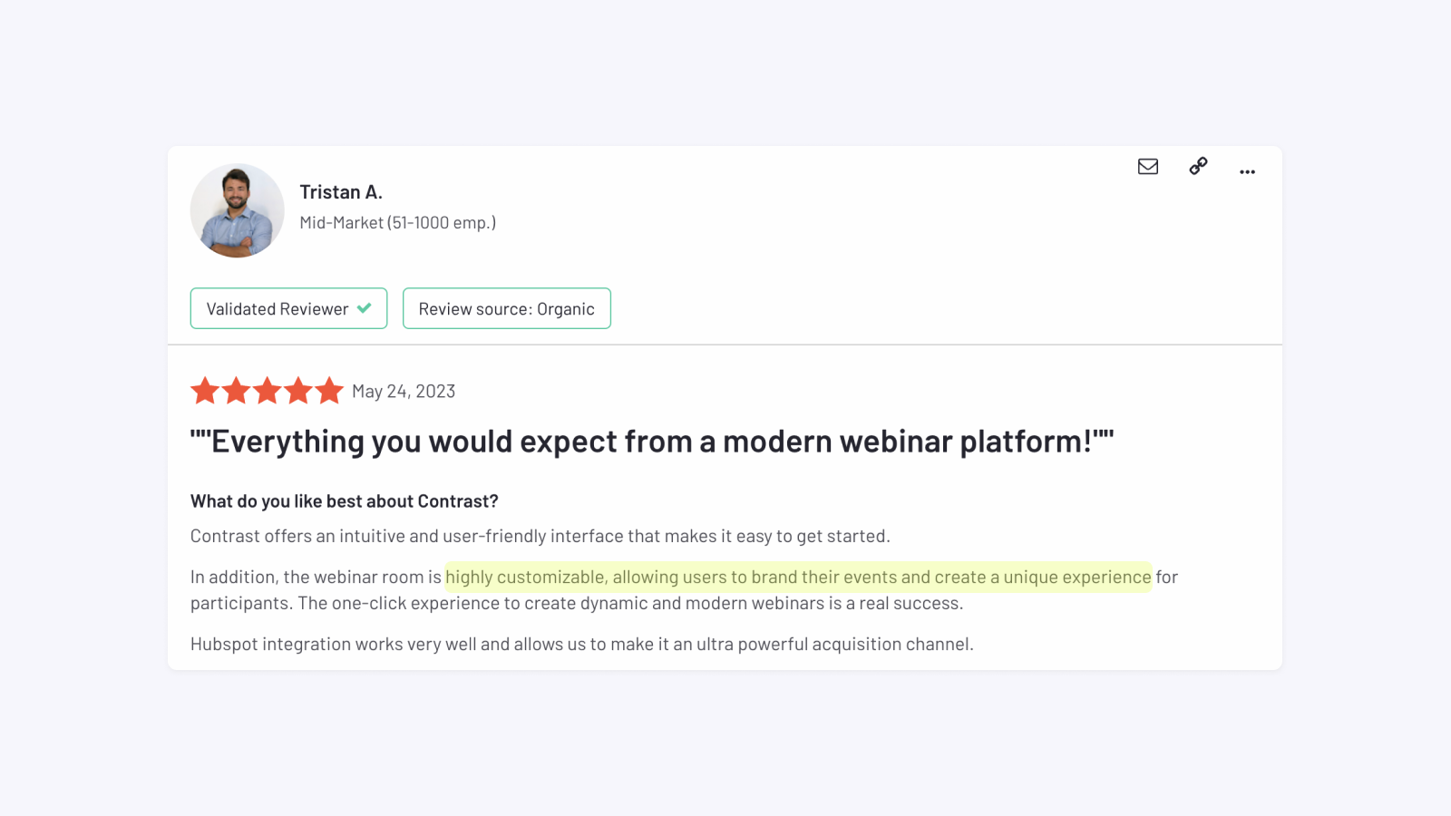This screenshot has height=816, width=1451.
Task: Click the fourth star in the rating row
Action: pos(298,391)
